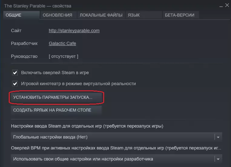231x167 pixels.
Task: Click the 'Сайт' field label
Action: pyautogui.click(x=16, y=31)
